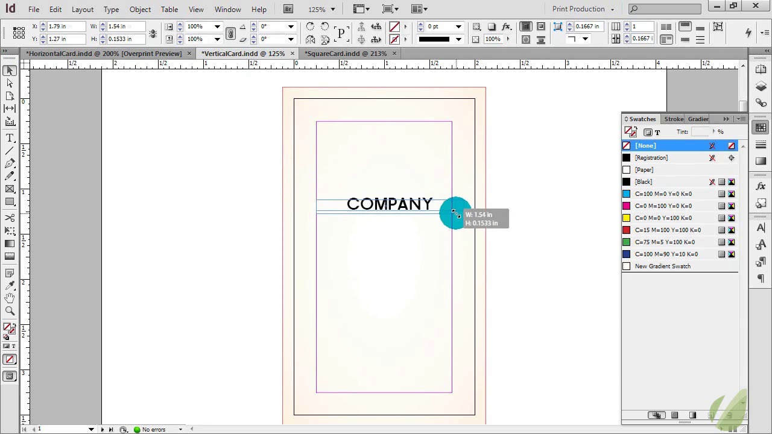772x434 pixels.
Task: Select the Page tool
Action: [x=10, y=95]
